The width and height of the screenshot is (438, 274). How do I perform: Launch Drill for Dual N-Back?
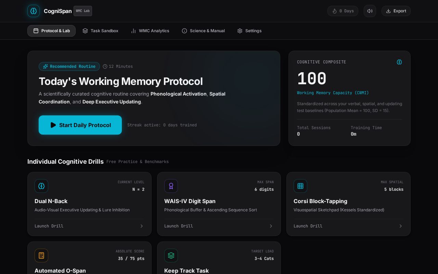(49, 226)
